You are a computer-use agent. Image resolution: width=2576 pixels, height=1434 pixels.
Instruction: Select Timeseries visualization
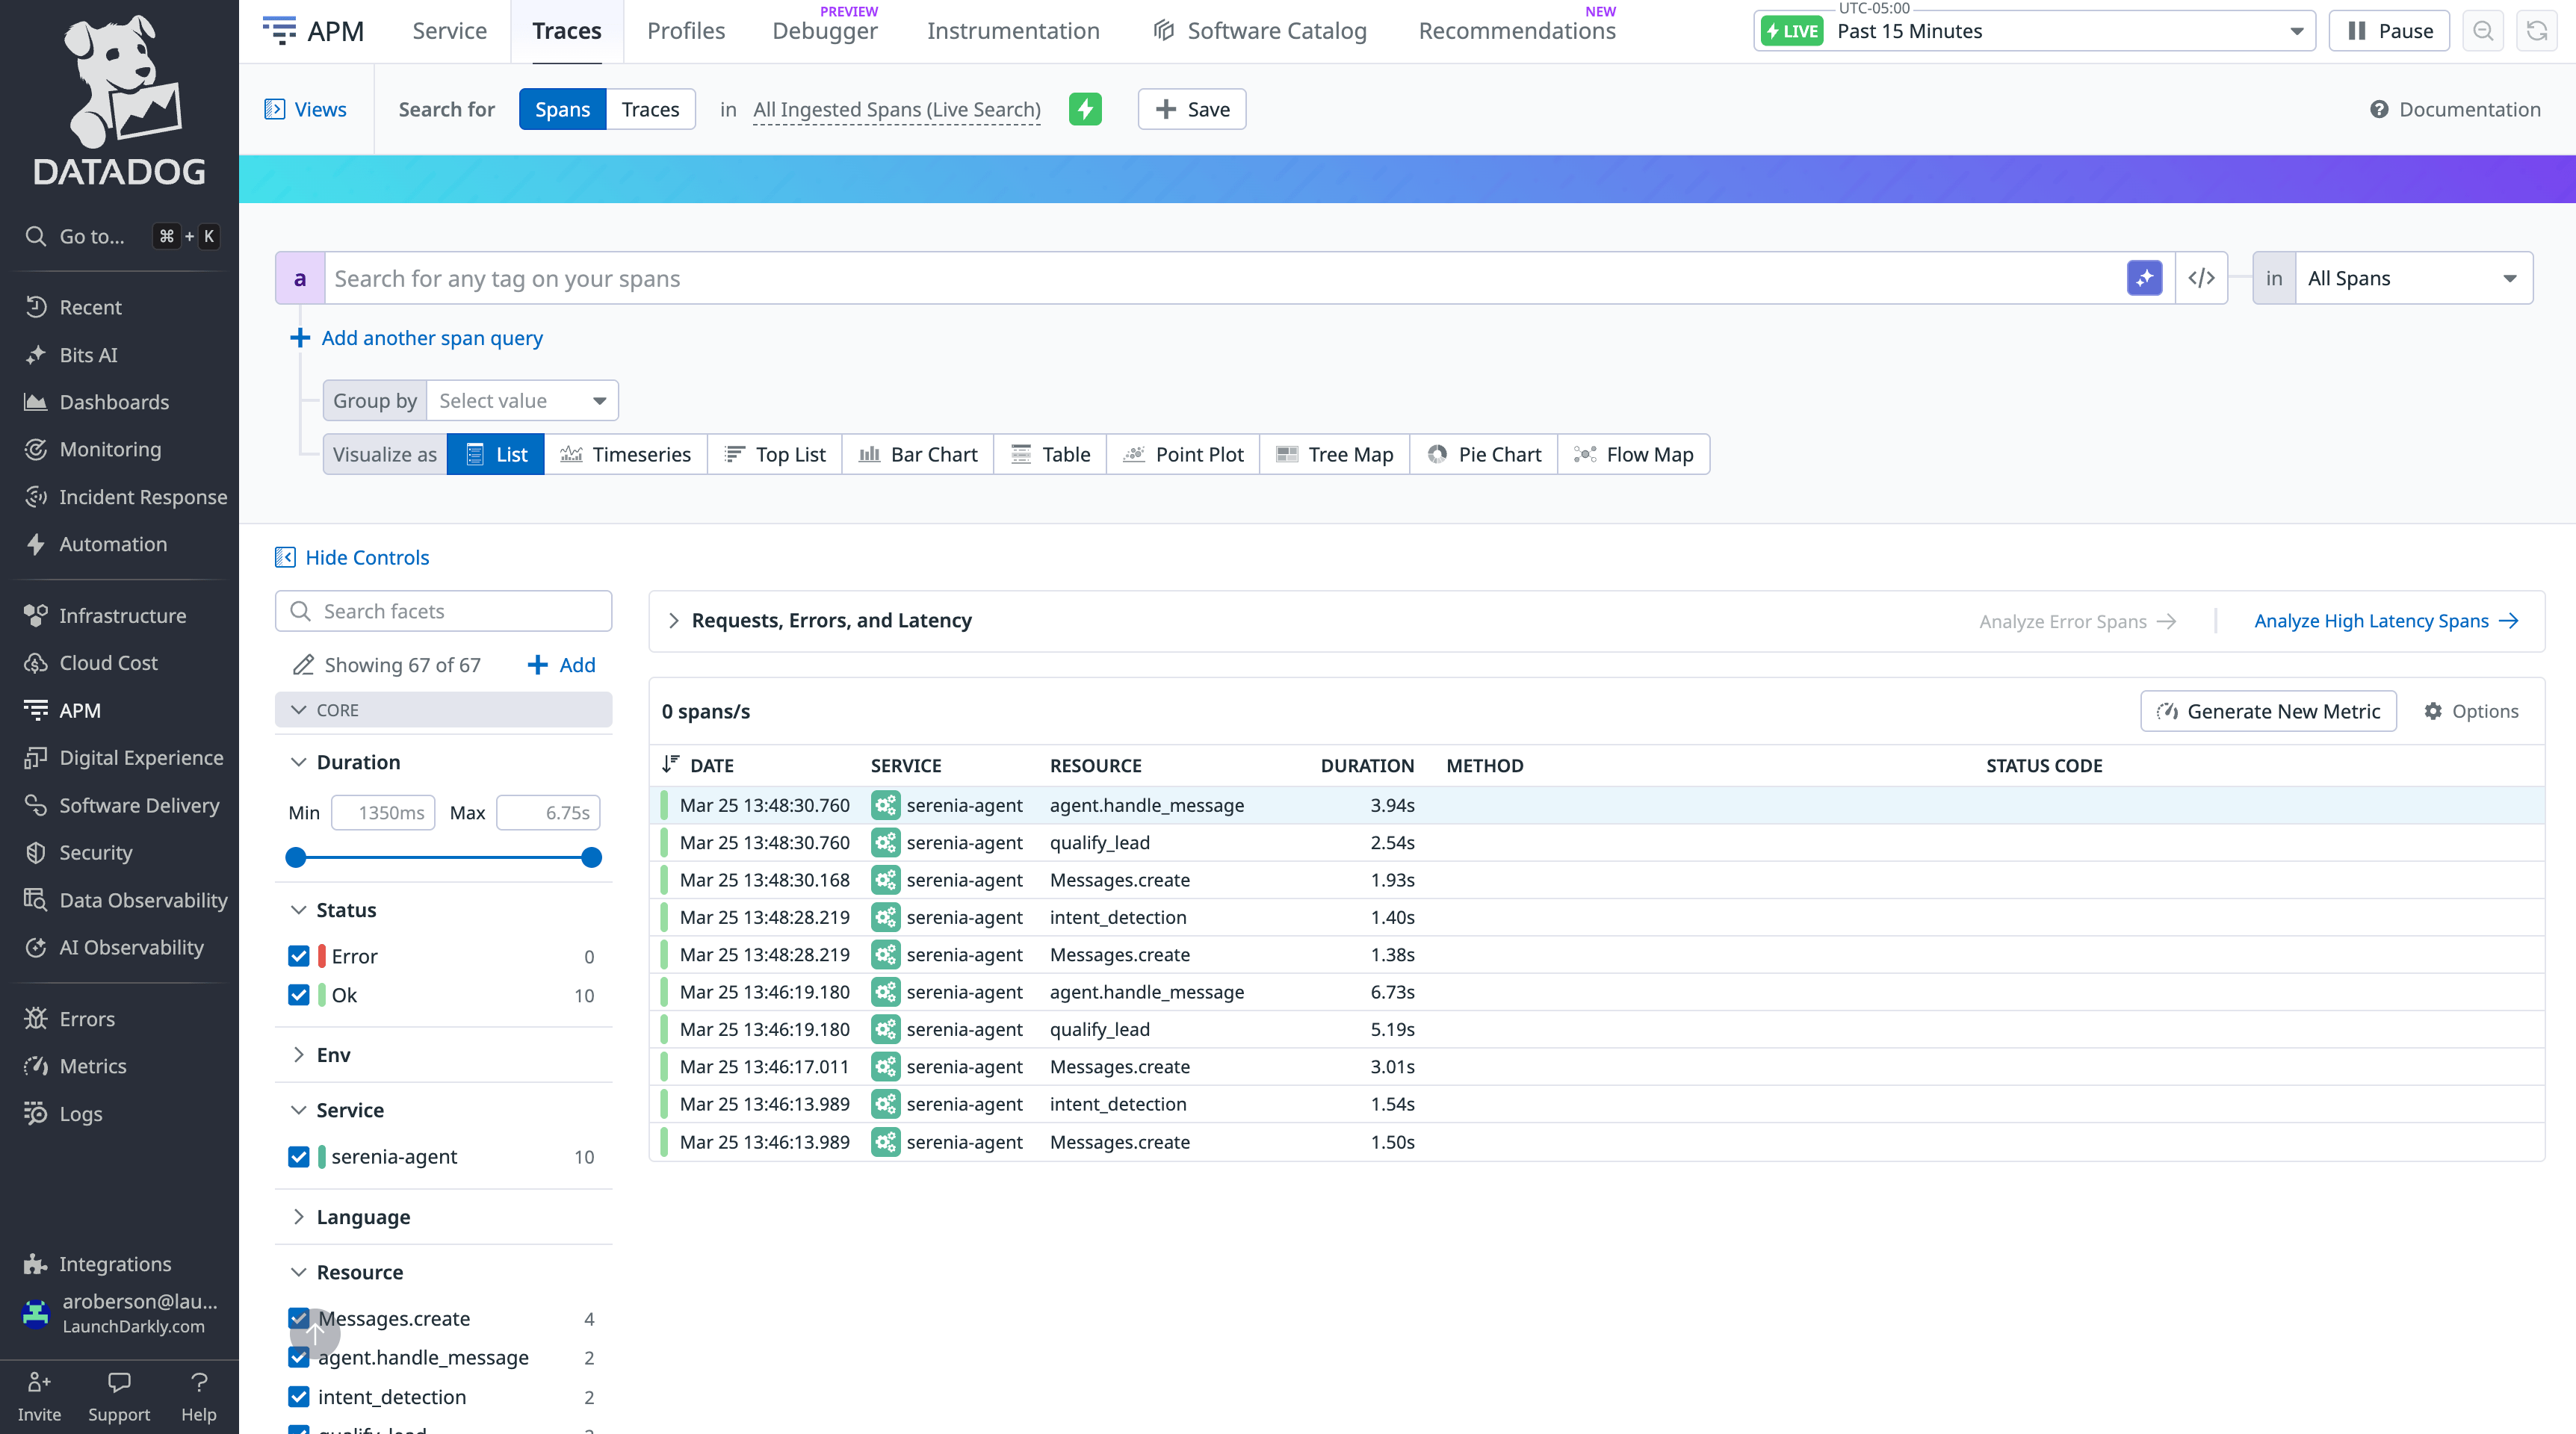626,454
